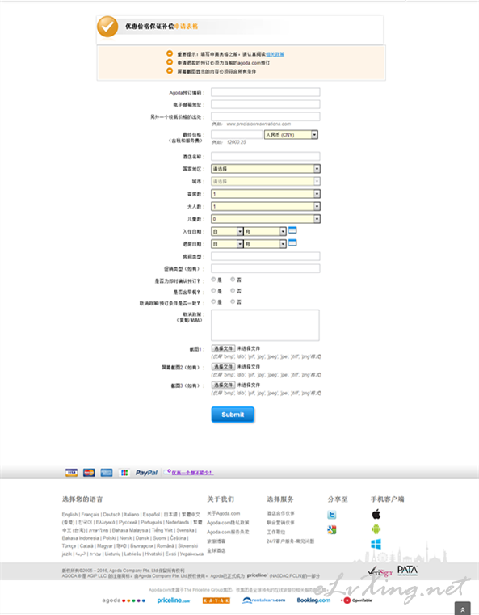Click 选择文件 for 截图1

(224, 348)
